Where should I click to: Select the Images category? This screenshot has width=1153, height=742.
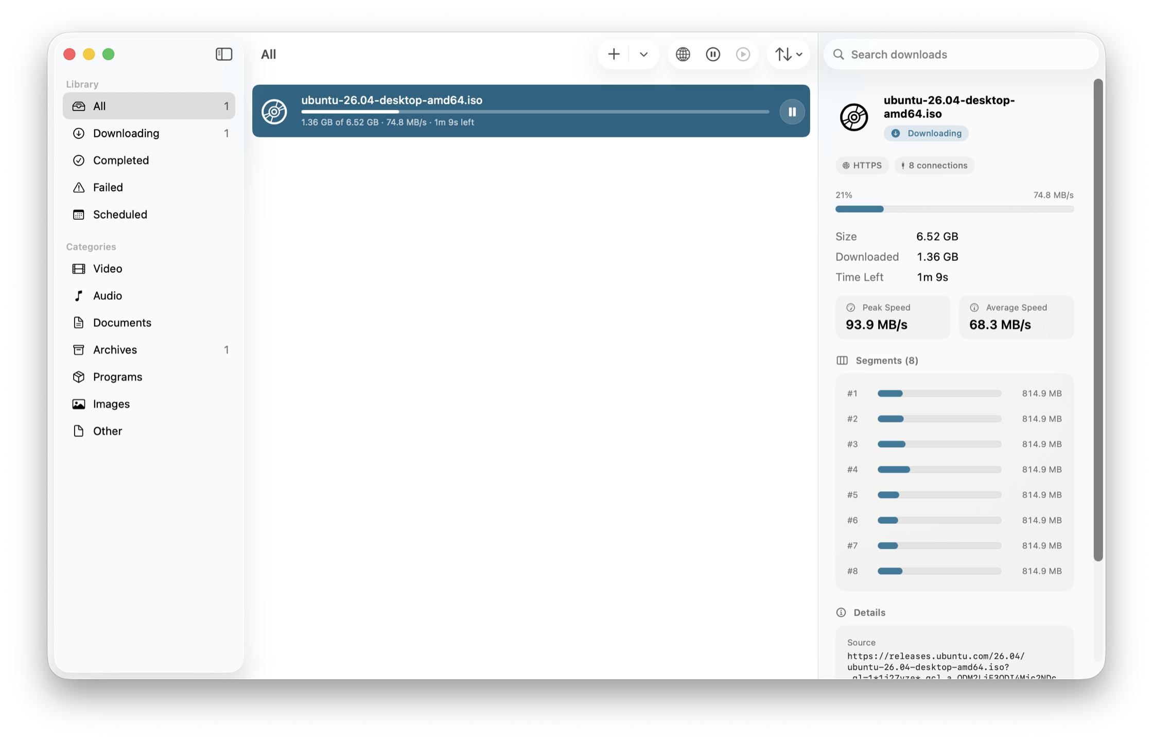tap(149, 404)
